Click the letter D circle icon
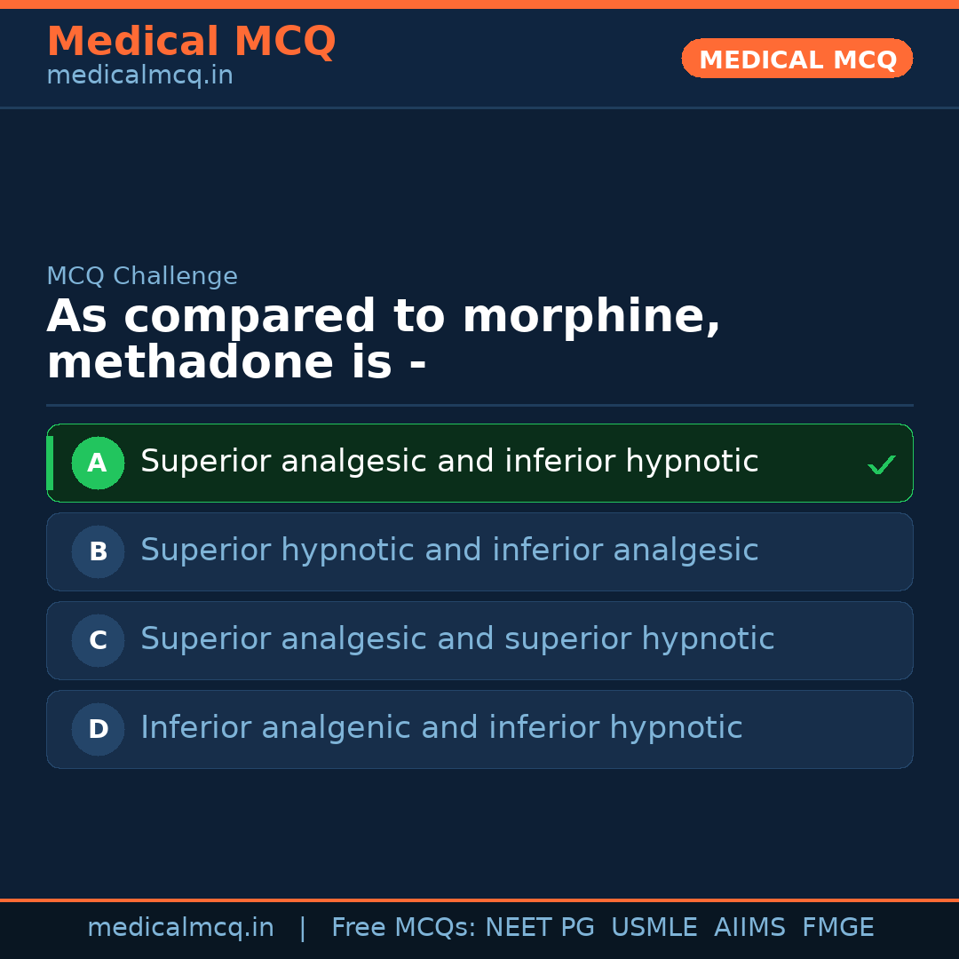The height and width of the screenshot is (959, 959). pos(98,729)
